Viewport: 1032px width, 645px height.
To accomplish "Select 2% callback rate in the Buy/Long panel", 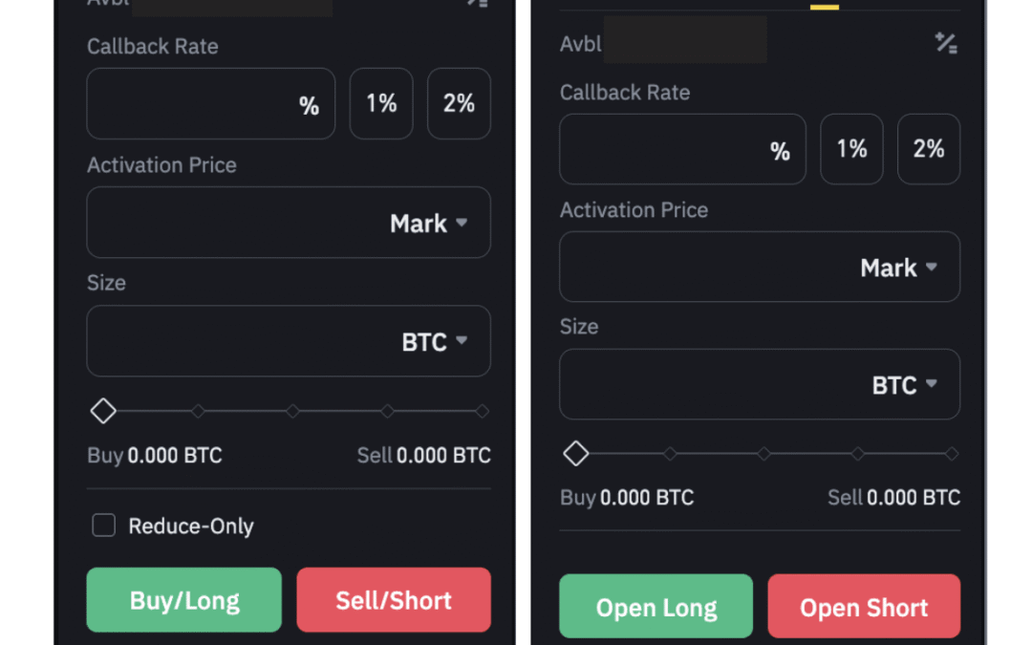I will (459, 104).
